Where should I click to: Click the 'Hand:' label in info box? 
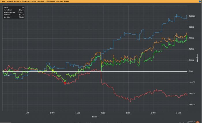6,7
